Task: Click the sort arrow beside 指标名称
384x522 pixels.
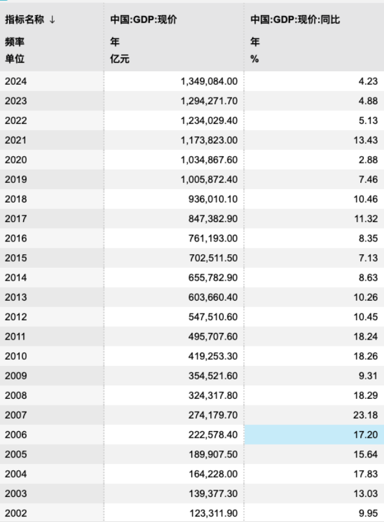Action: [x=52, y=20]
